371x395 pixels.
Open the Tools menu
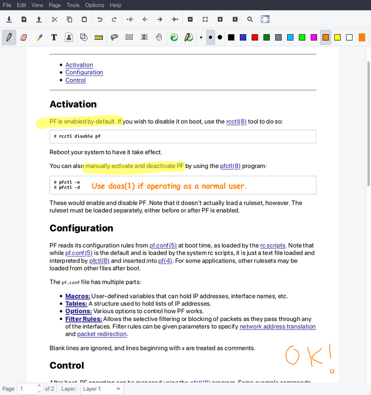tap(73, 5)
